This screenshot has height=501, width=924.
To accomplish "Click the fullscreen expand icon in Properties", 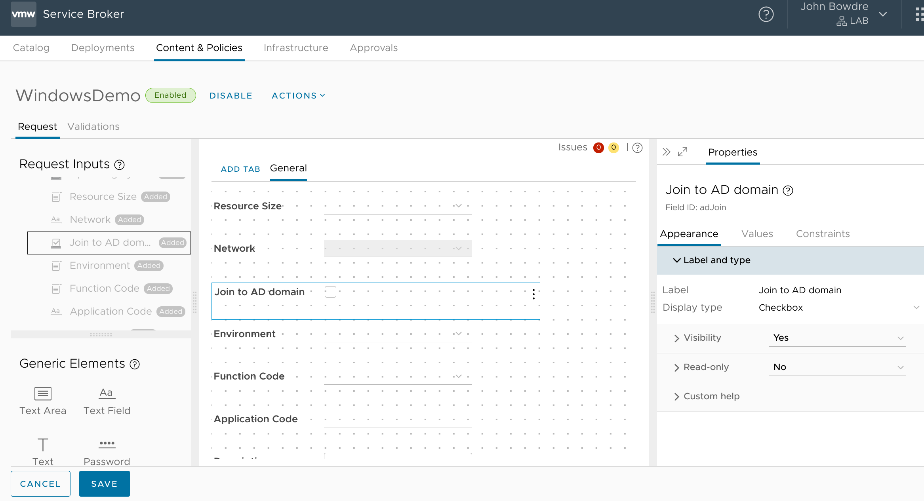I will coord(683,152).
